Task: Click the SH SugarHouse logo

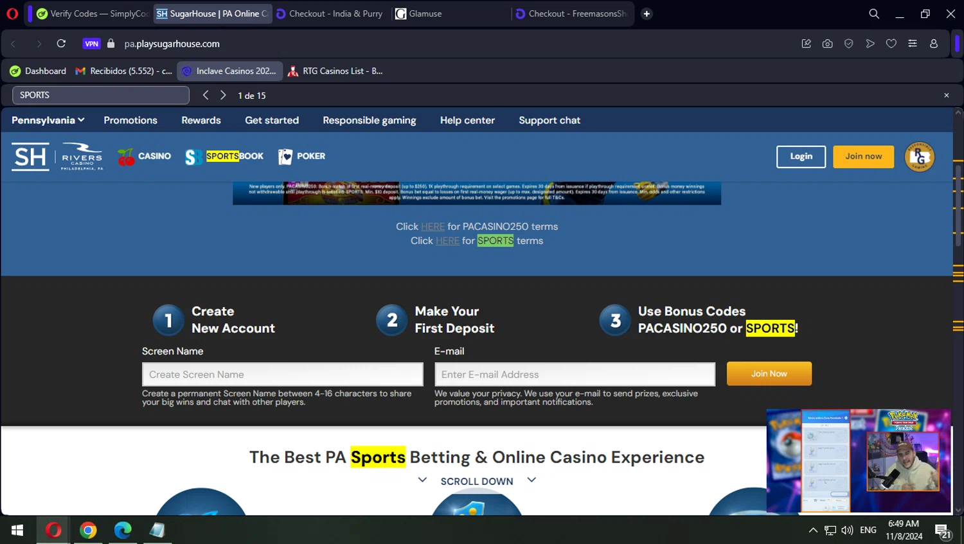Action: [30, 157]
